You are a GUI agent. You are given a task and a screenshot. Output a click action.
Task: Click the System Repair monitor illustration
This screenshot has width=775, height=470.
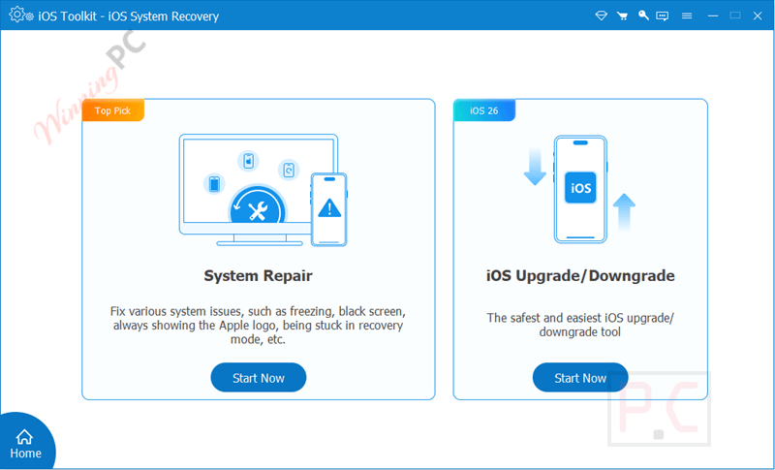263,190
